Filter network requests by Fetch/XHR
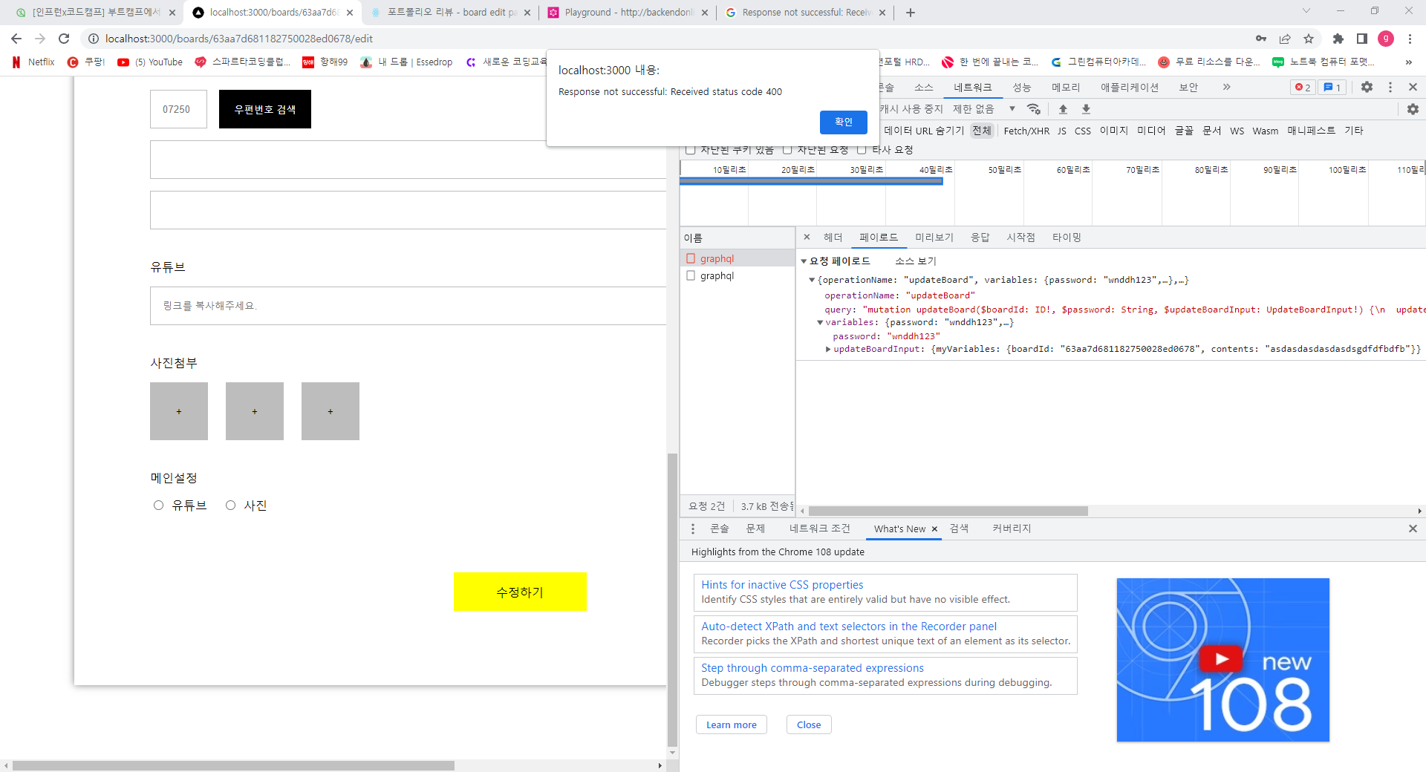The image size is (1426, 772). click(1026, 131)
